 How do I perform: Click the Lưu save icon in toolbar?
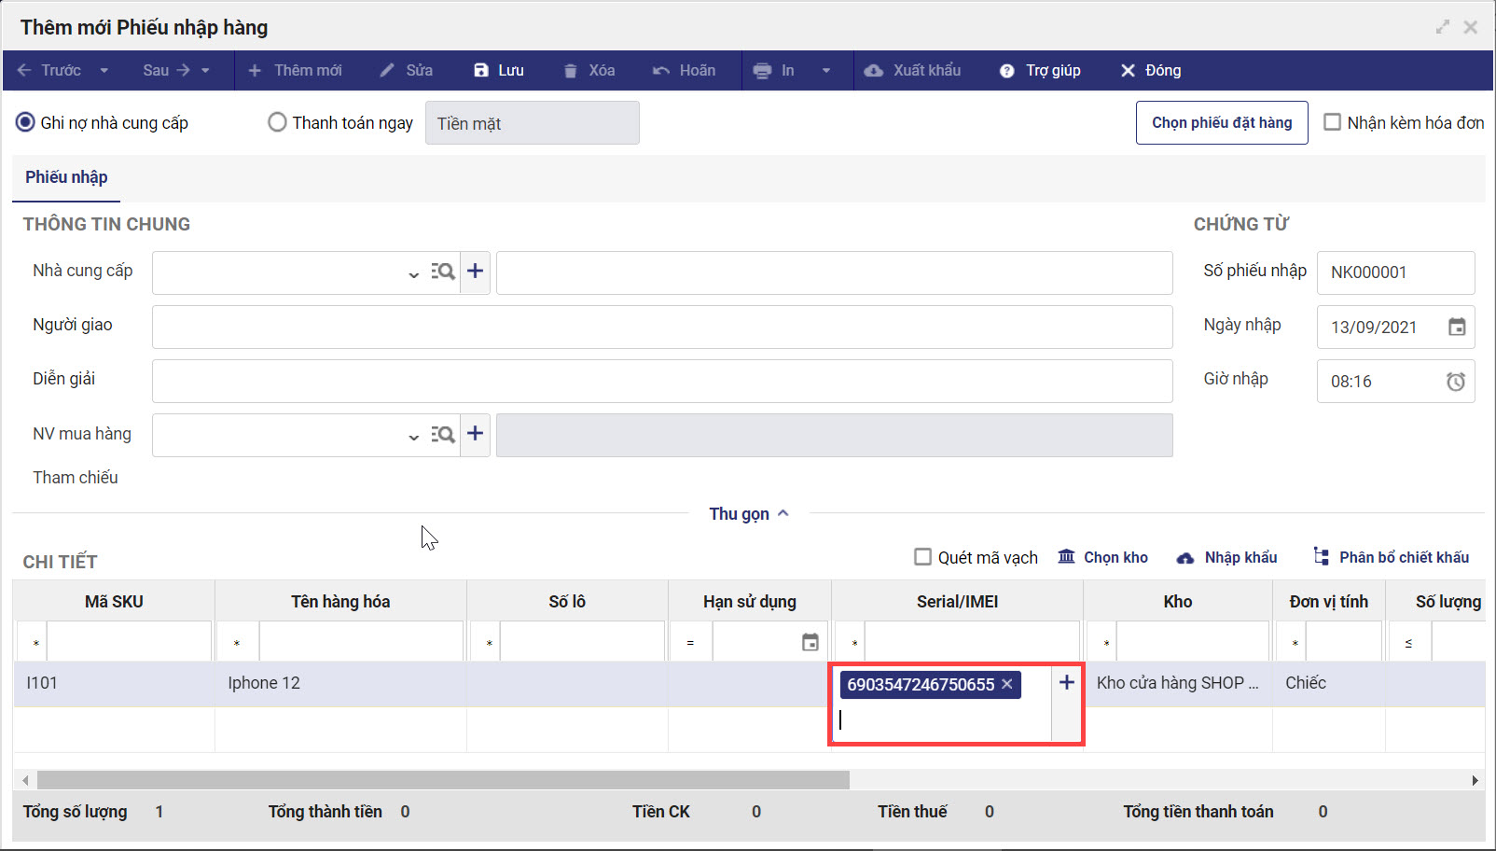[x=481, y=71]
